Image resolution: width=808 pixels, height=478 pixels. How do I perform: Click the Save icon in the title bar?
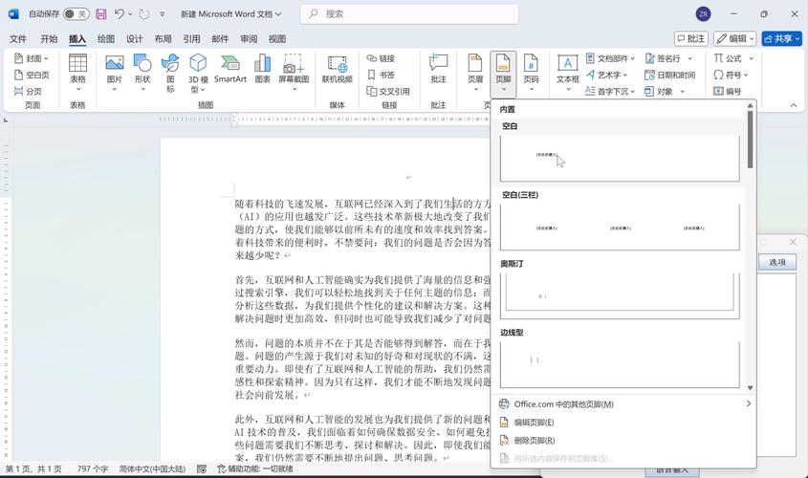101,14
